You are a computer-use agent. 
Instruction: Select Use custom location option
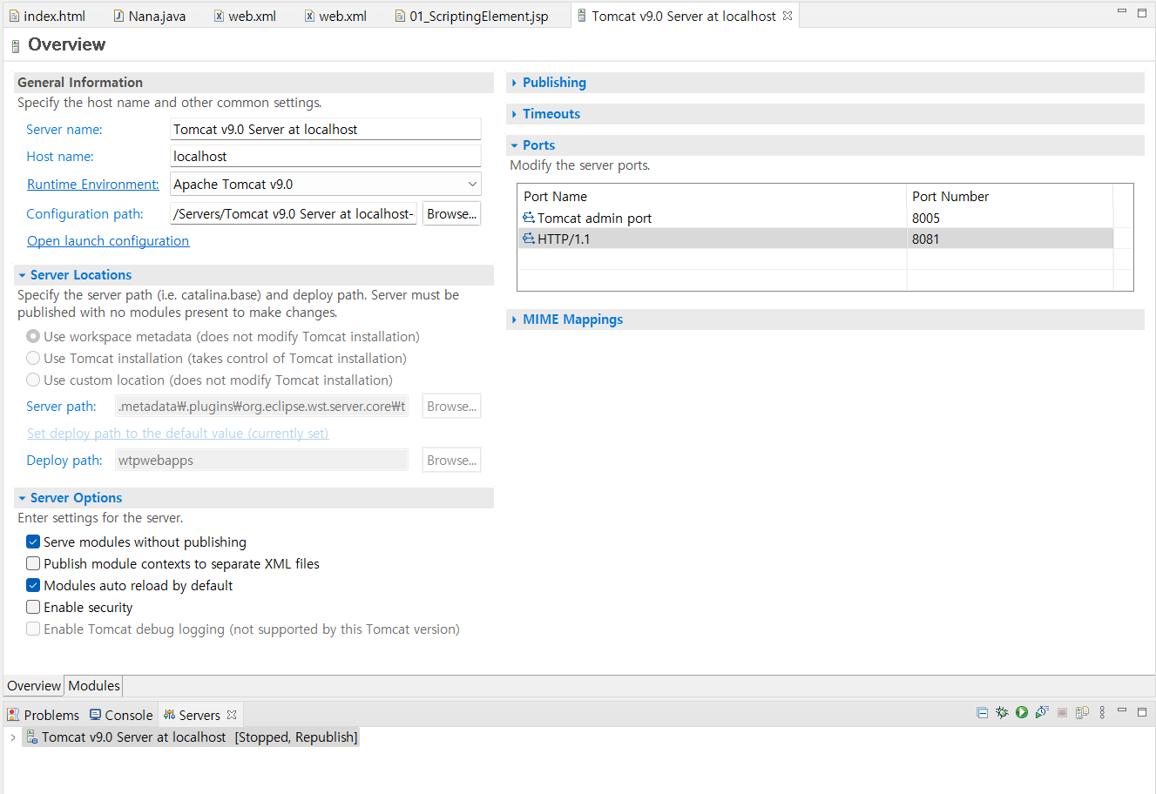[33, 380]
